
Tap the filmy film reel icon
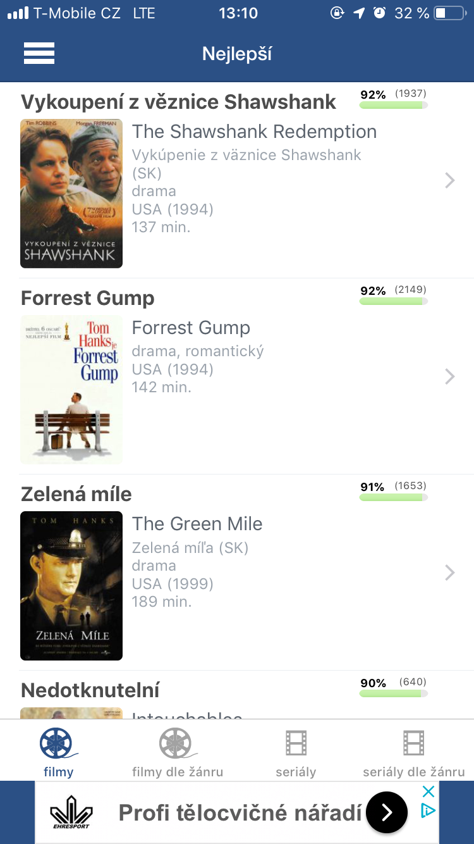tap(57, 743)
